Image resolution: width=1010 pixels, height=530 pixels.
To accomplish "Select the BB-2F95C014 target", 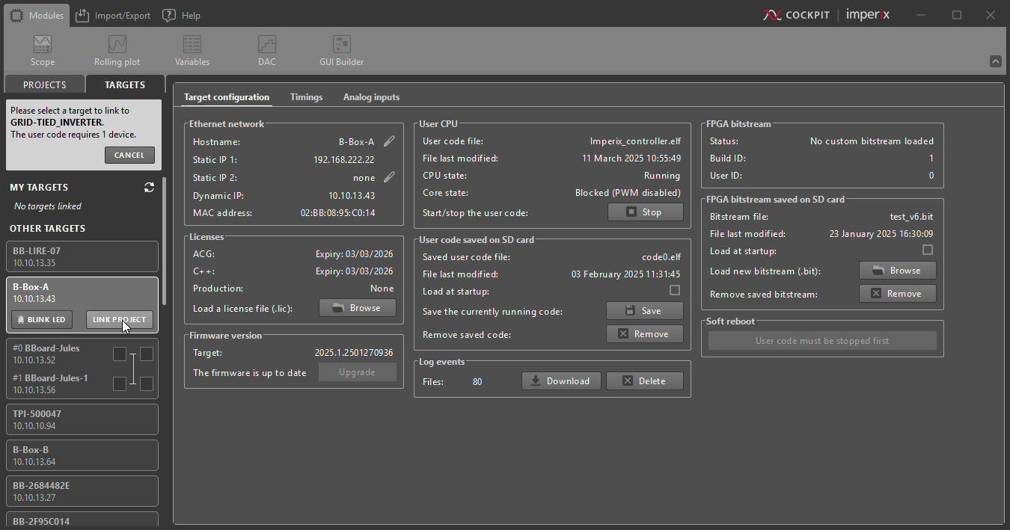I will tap(82, 520).
